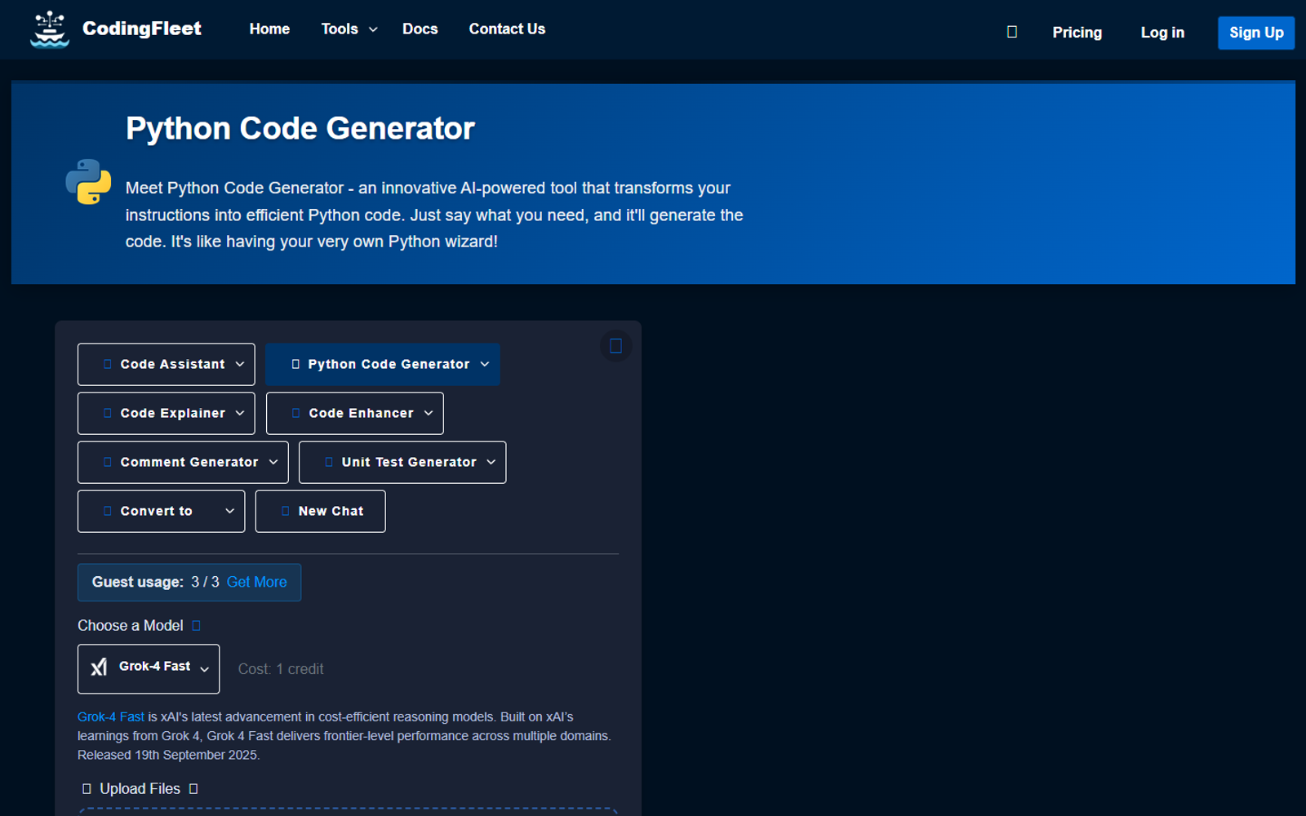This screenshot has height=816, width=1306.
Task: Click the icon before Upload Files label
Action: (87, 789)
